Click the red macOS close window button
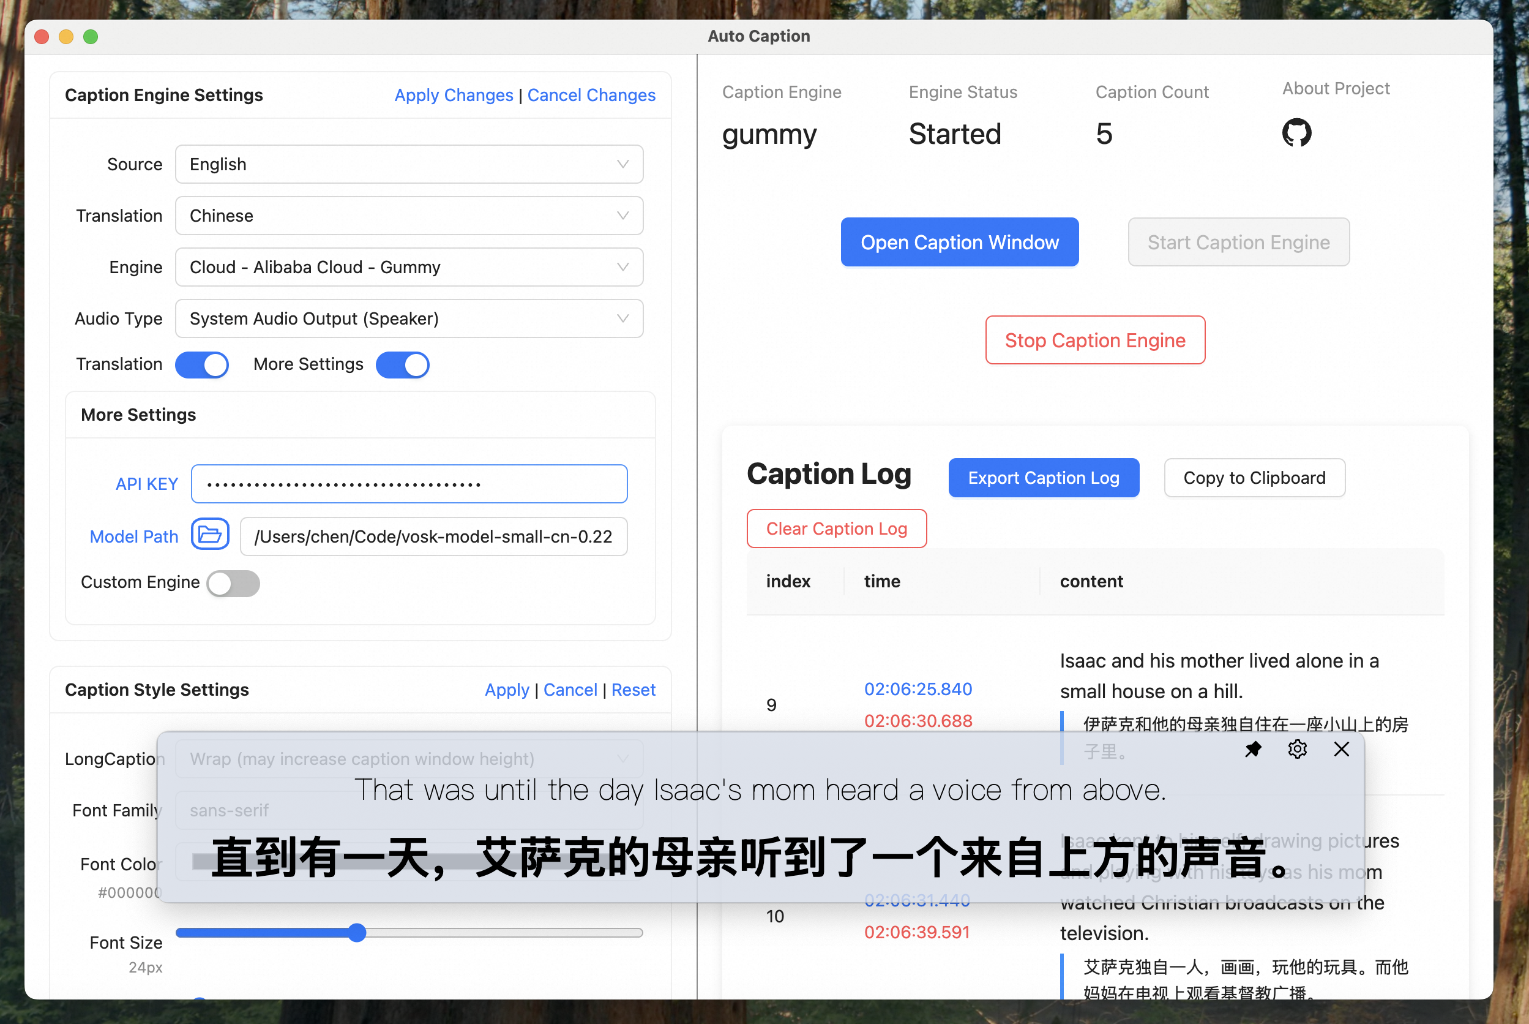This screenshot has width=1529, height=1024. (x=42, y=37)
